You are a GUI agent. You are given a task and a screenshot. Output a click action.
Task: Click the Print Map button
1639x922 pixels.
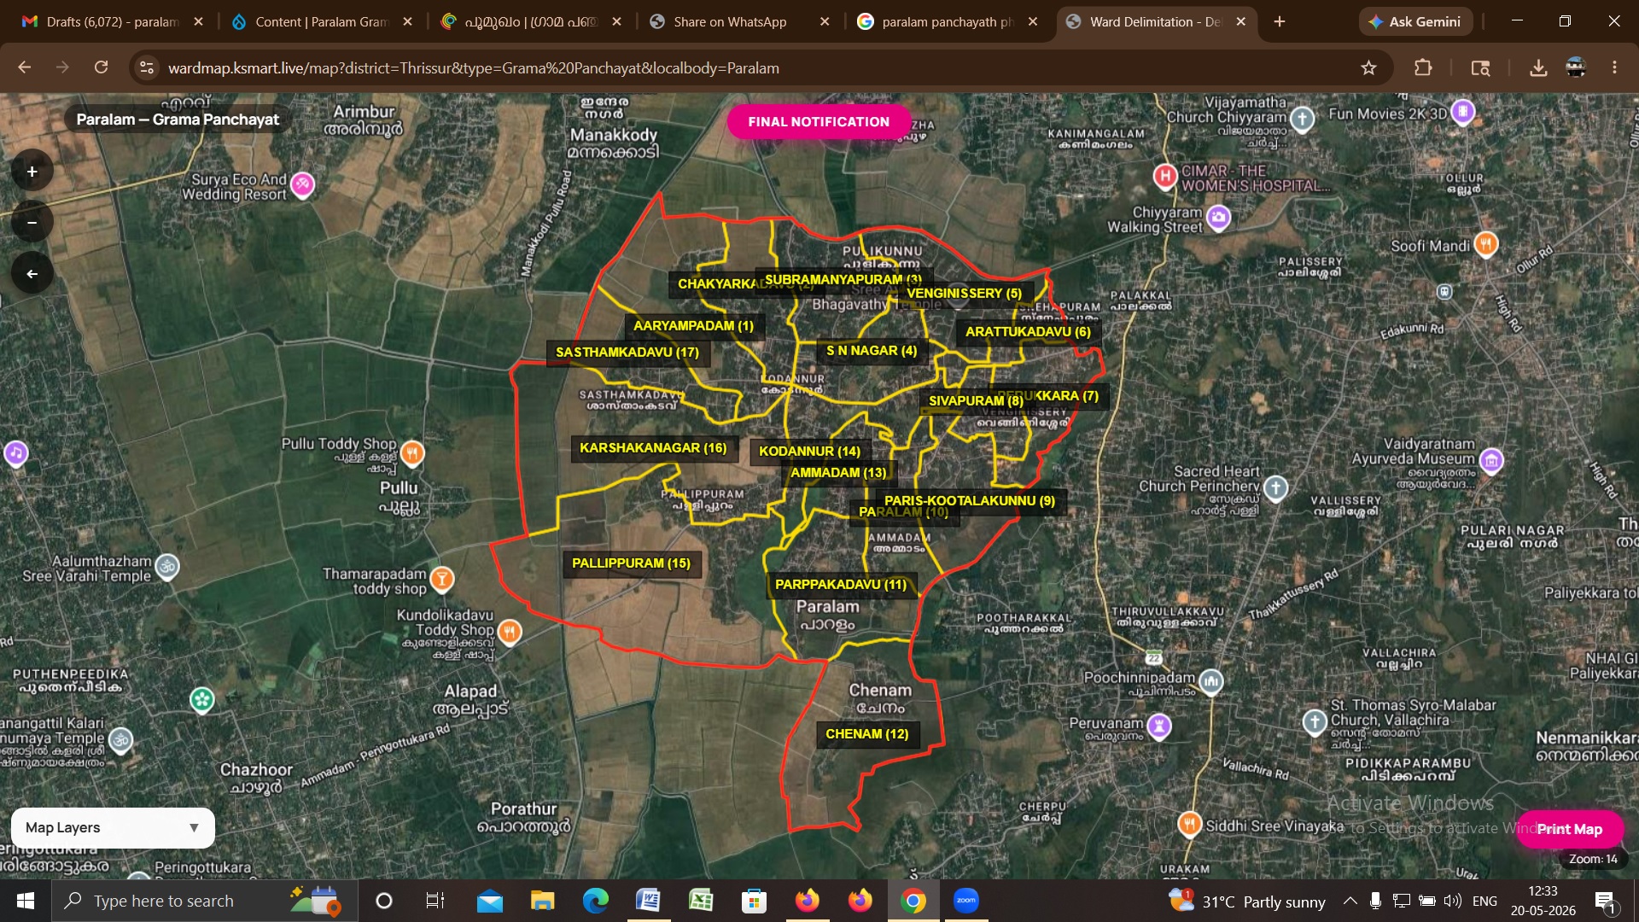click(x=1569, y=830)
